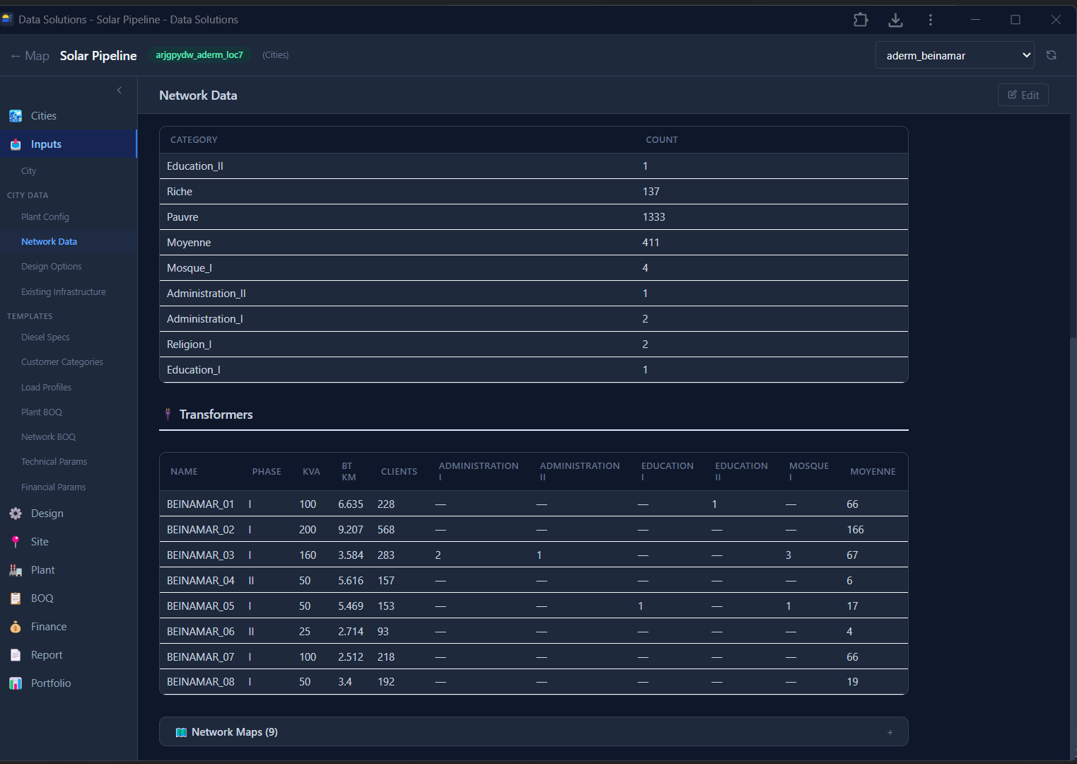
Task: Open the Finance money bag icon
Action: (16, 627)
